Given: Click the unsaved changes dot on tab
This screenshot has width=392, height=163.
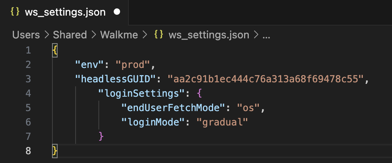Looking at the screenshot, I should 117,12.
